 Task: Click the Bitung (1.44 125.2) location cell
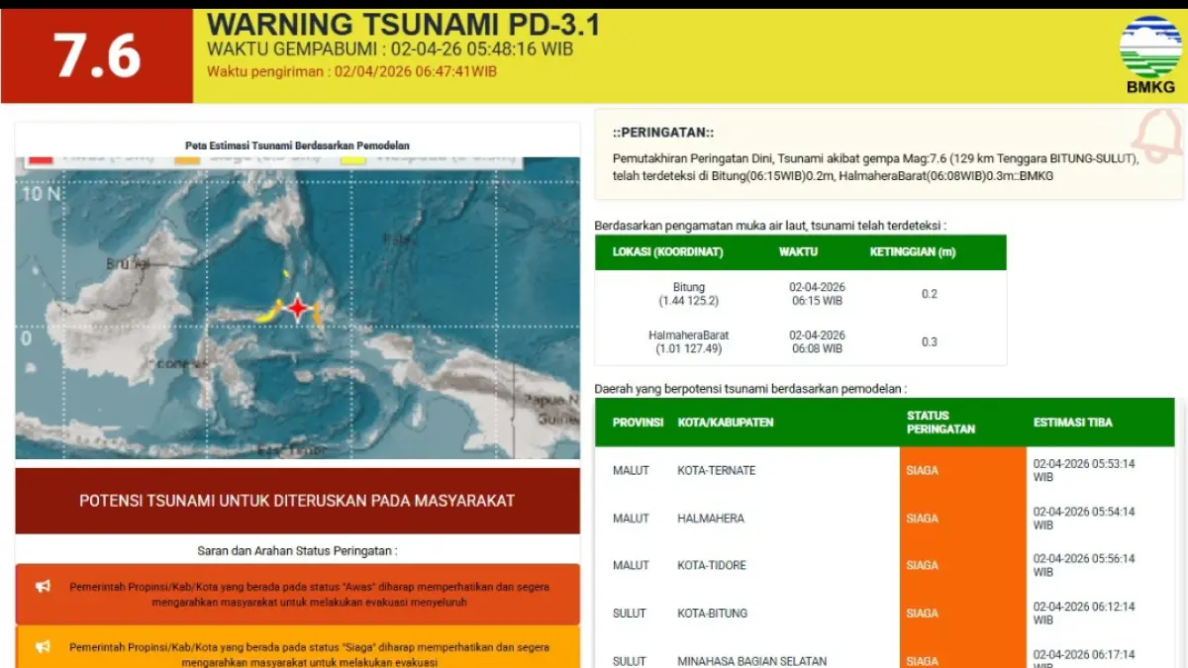point(688,294)
